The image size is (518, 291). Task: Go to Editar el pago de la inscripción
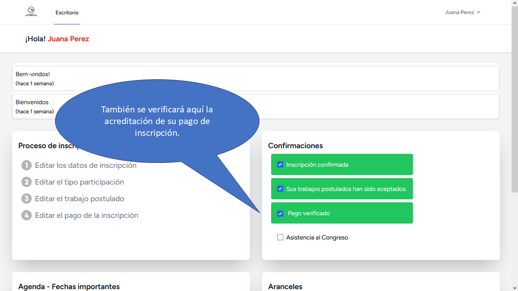[87, 215]
